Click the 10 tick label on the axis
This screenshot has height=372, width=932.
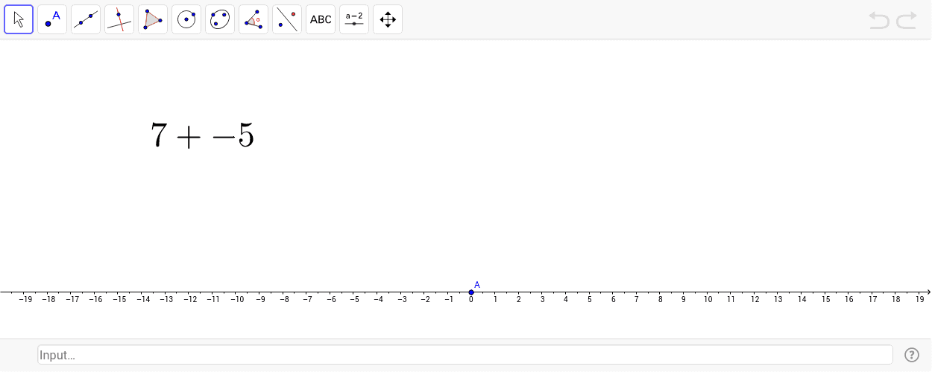[x=708, y=300]
